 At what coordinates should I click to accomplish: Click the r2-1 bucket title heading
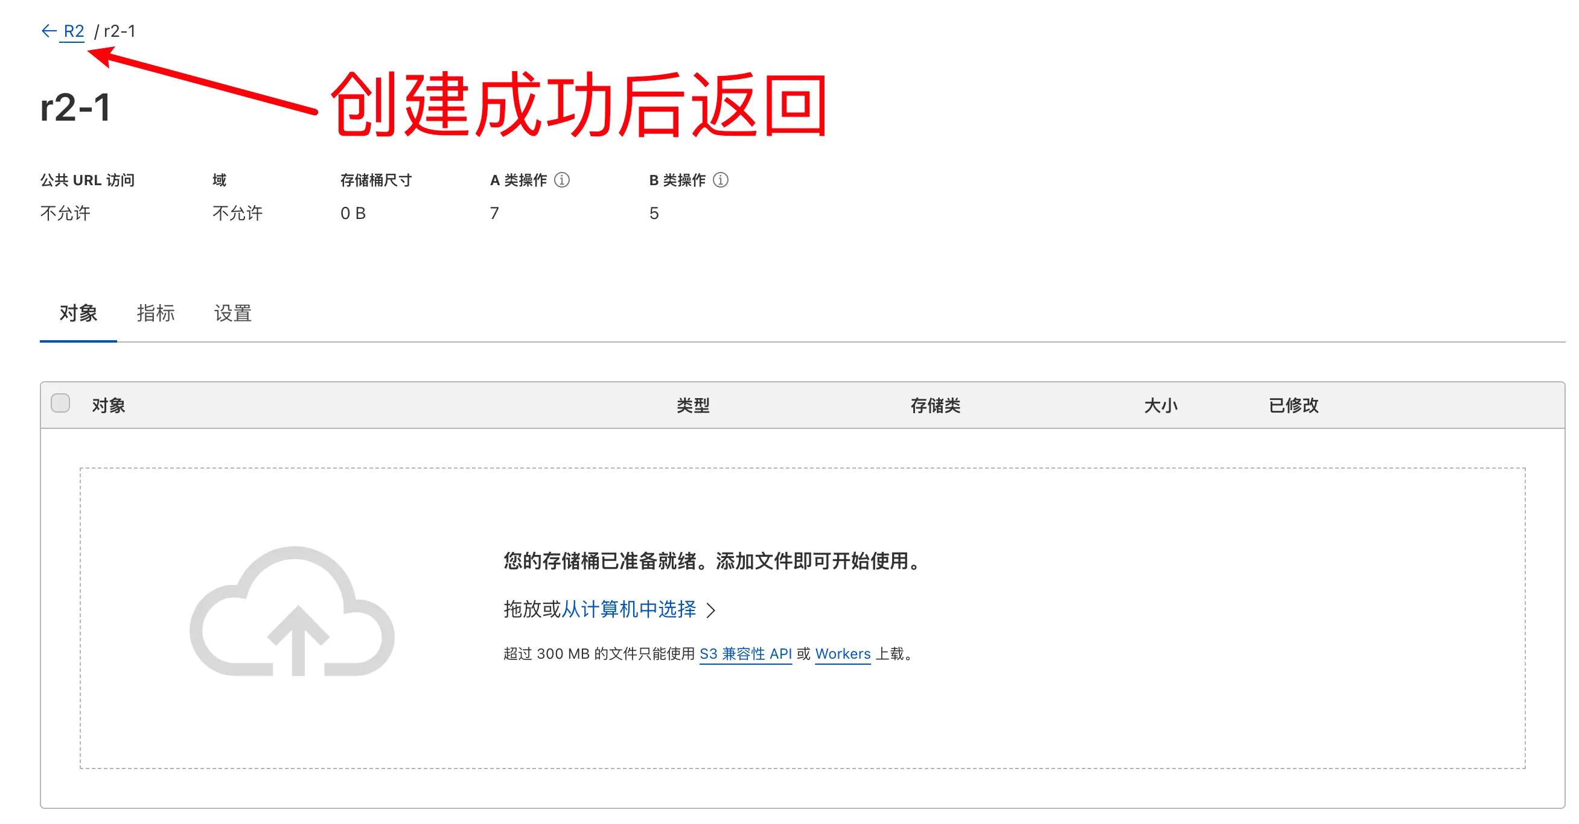point(75,107)
